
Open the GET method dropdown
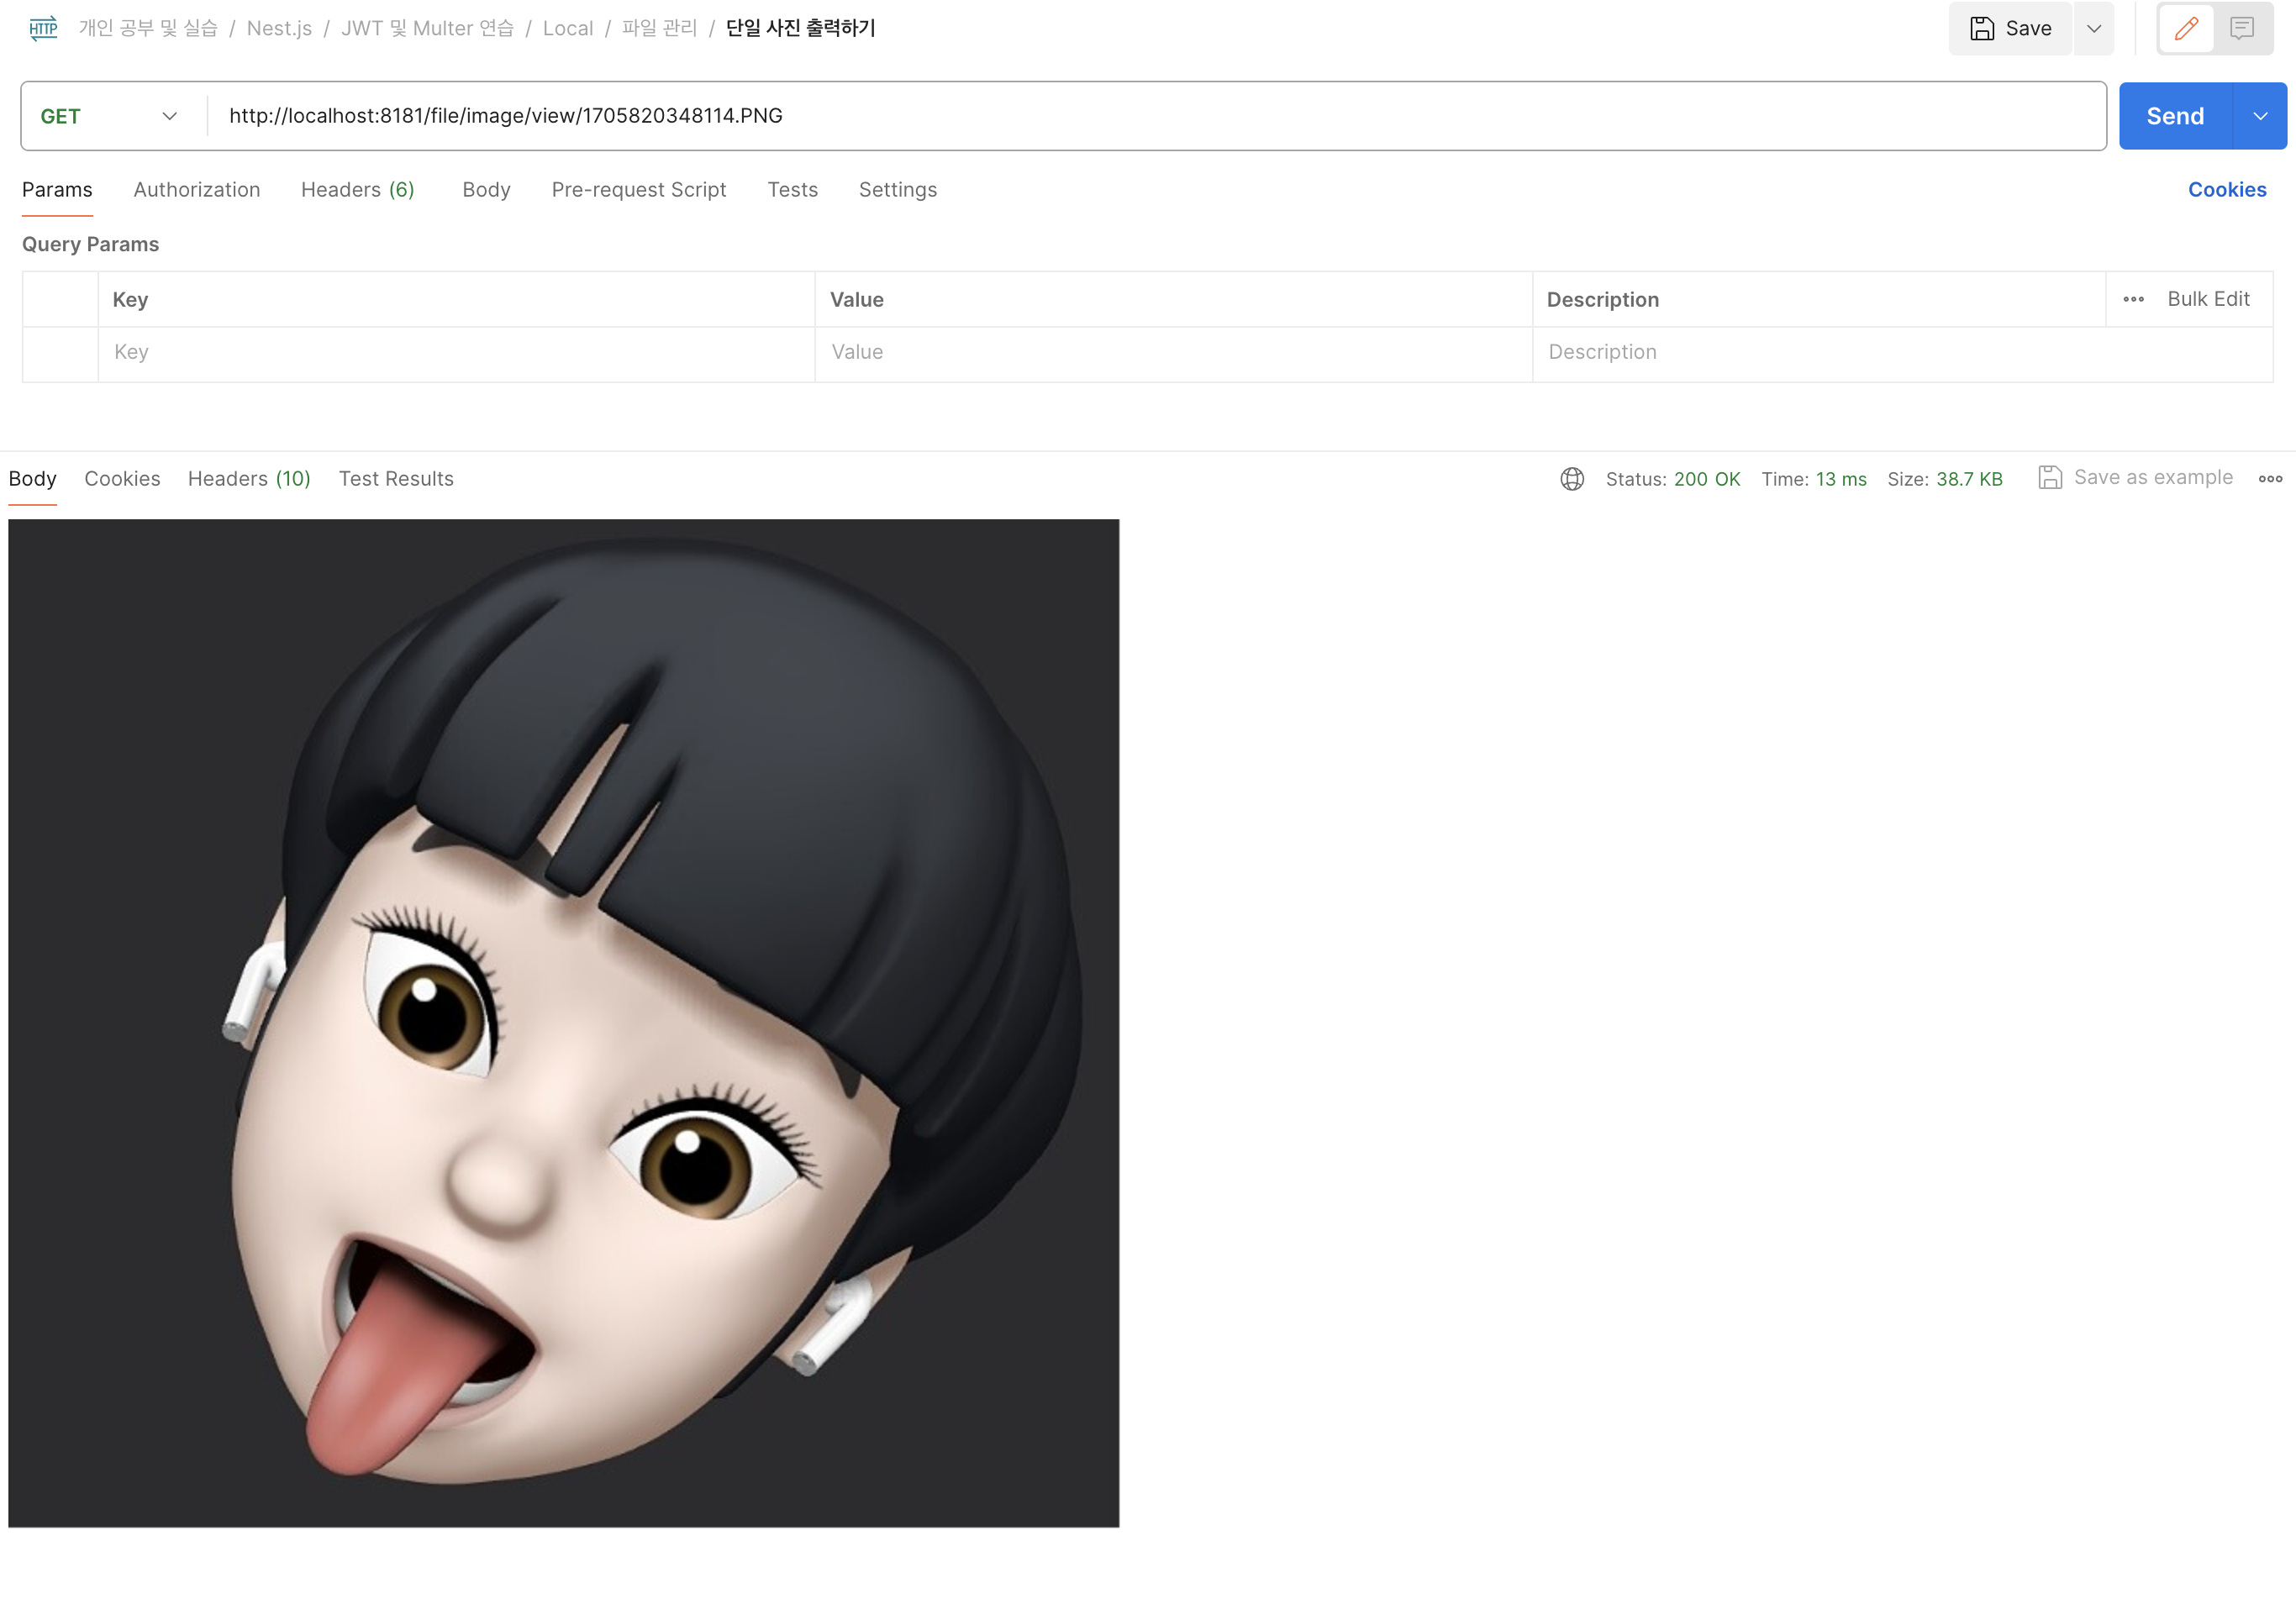coord(110,116)
